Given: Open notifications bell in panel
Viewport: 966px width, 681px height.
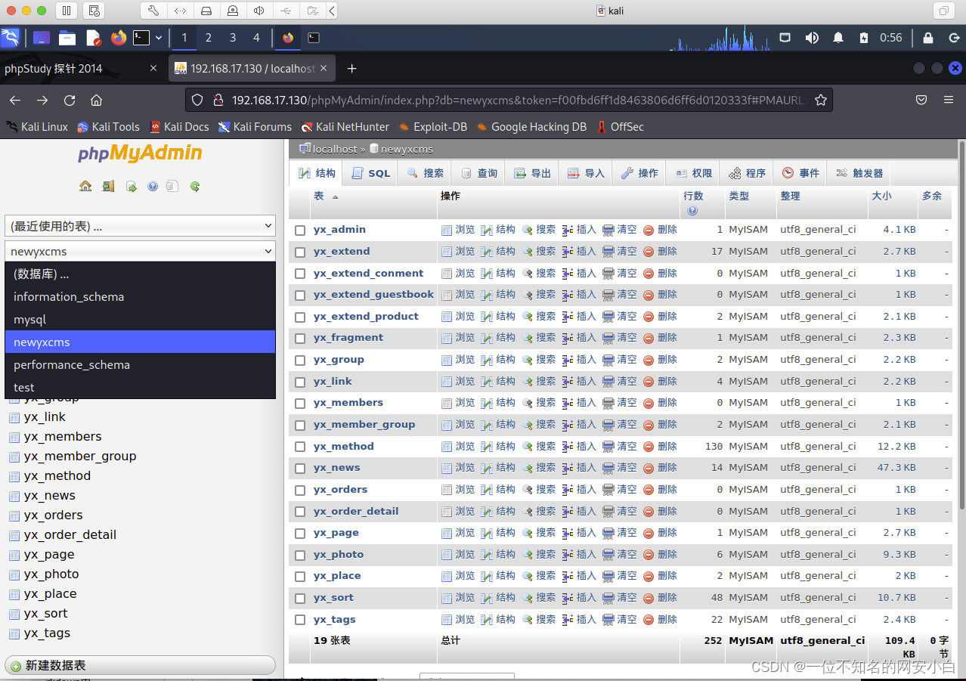Looking at the screenshot, I should click(838, 38).
